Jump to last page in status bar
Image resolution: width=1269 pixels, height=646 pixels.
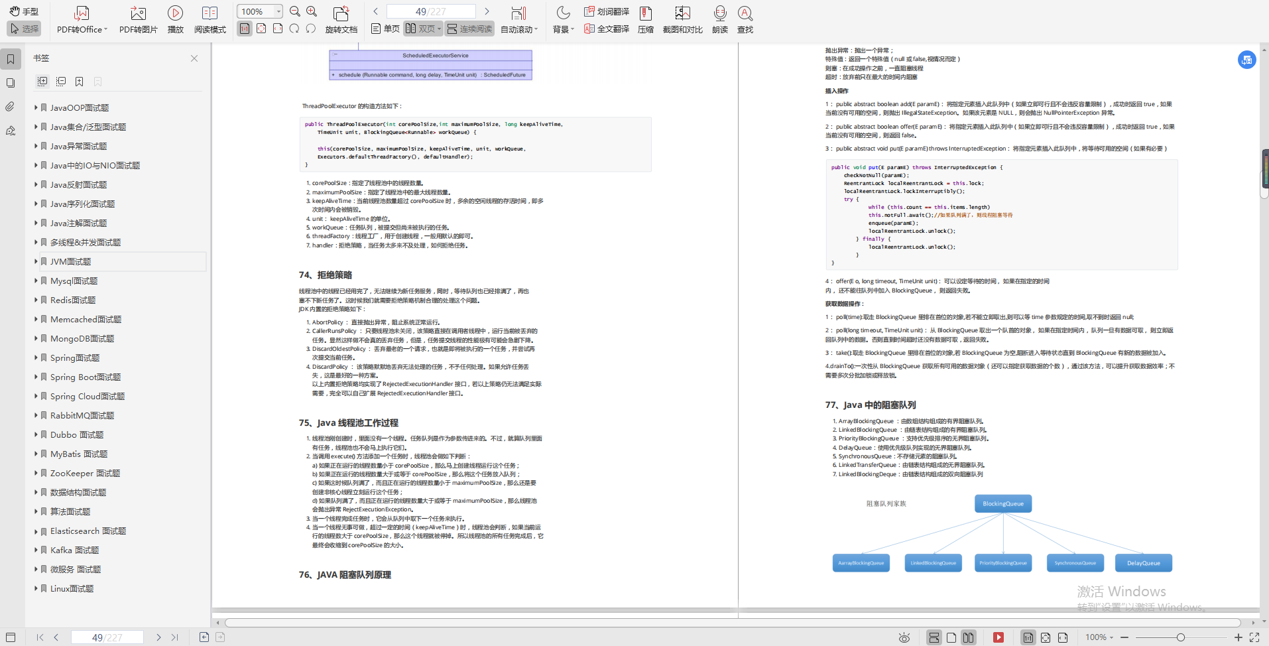(x=174, y=637)
